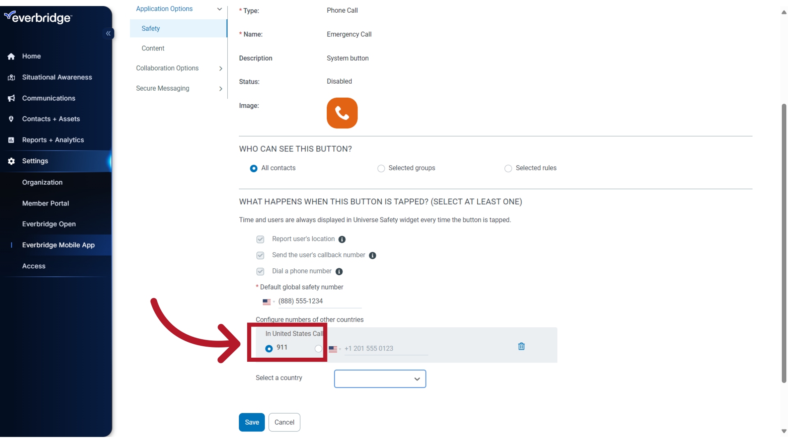The height and width of the screenshot is (443, 788).
Task: Switch to the Content tab
Action: [153, 48]
